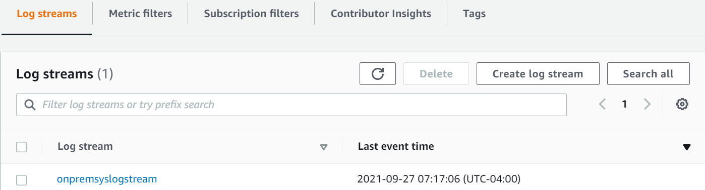The image size is (705, 190).
Task: Open the Subscription filters tab
Action: (251, 14)
